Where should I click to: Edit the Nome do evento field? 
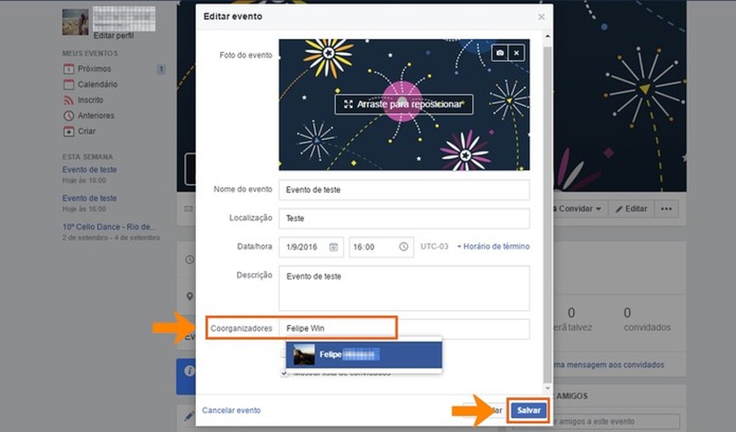pos(404,190)
